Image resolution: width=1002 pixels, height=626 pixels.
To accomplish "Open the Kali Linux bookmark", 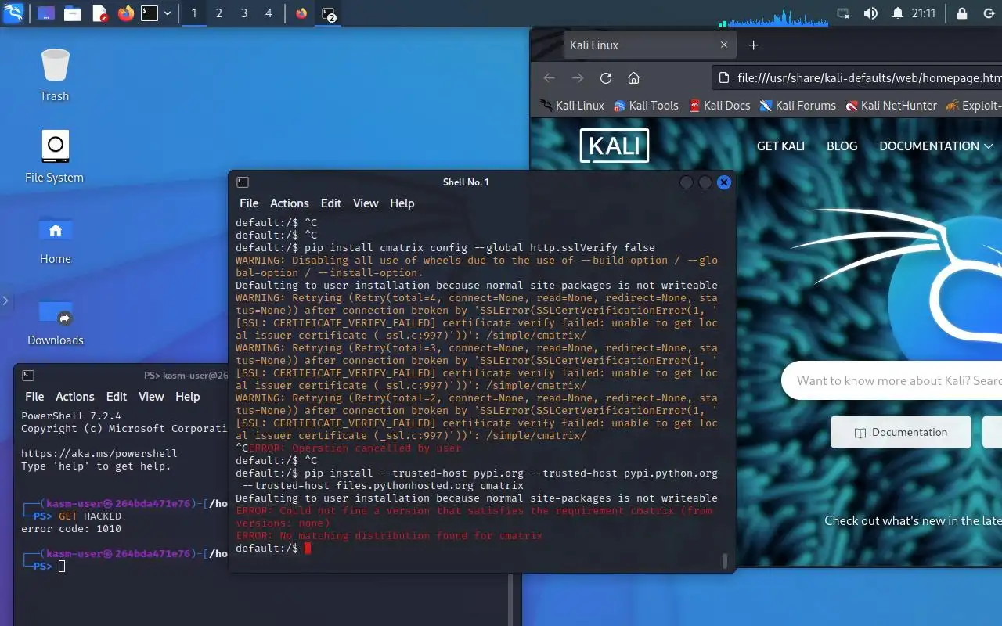I will click(572, 105).
